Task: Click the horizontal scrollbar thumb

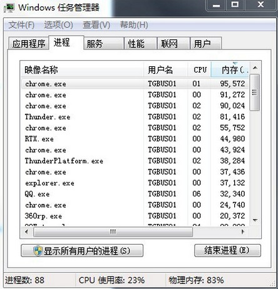Action: (113, 232)
